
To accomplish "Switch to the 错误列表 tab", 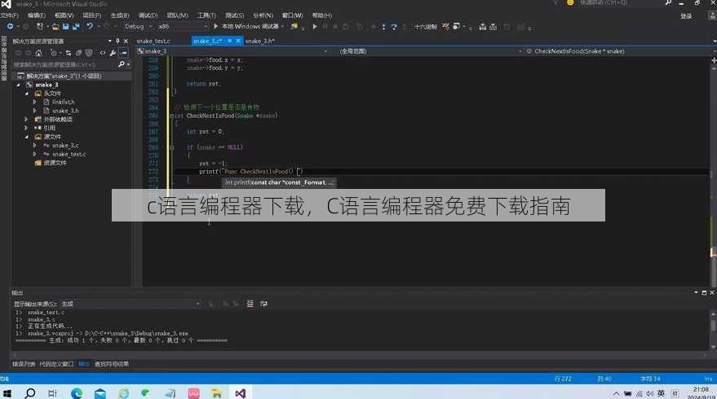I will [x=24, y=364].
